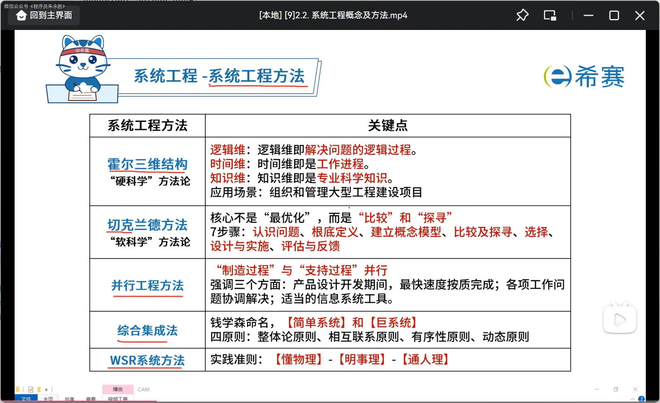Switch to mini-player picture-in-picture mode
The image size is (660, 403).
click(550, 15)
